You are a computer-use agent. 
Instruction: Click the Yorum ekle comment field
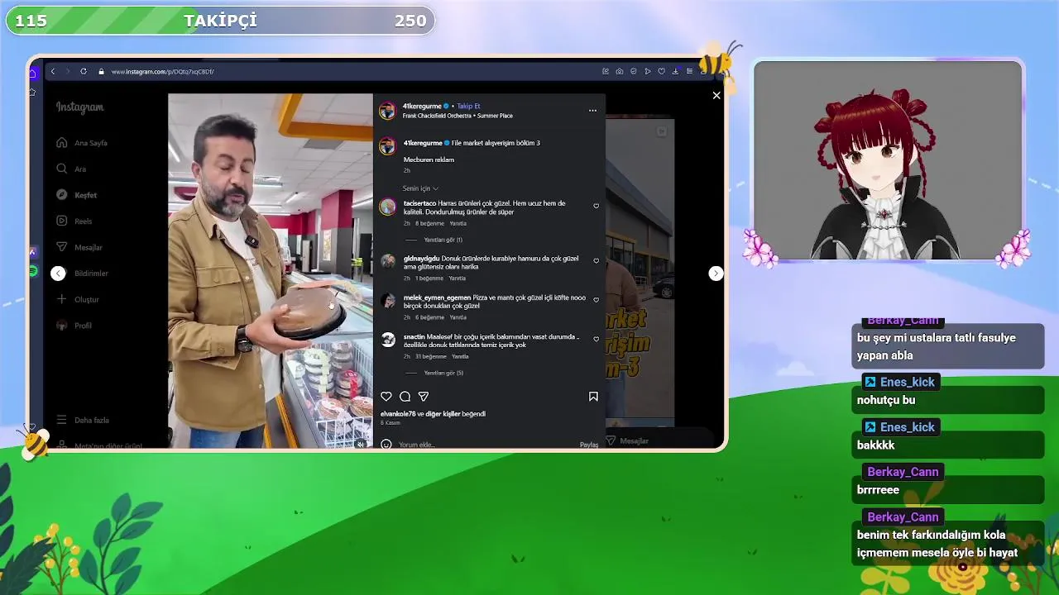486,445
